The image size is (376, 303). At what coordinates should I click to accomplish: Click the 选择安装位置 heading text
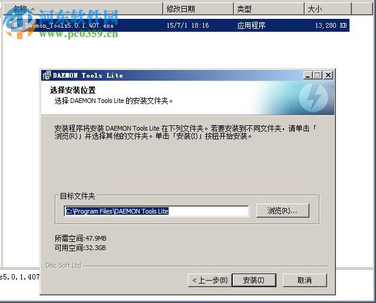point(72,90)
